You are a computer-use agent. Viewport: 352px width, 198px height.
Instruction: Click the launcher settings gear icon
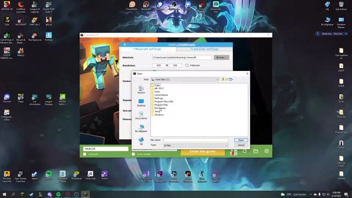[x=266, y=151]
